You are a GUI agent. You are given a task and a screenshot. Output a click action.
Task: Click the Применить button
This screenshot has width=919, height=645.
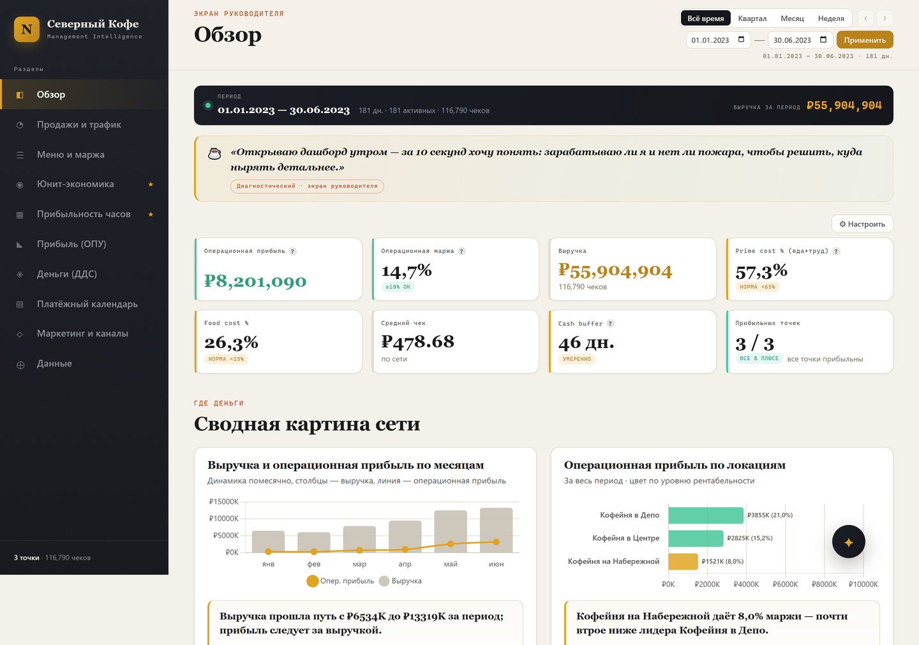pos(865,40)
